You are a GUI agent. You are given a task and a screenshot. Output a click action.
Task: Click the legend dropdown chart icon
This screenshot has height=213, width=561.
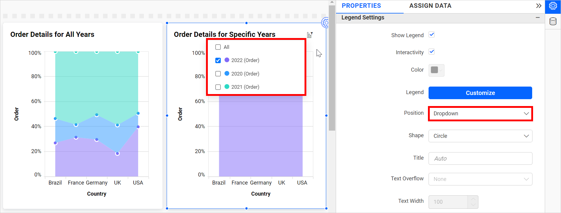[x=310, y=35]
